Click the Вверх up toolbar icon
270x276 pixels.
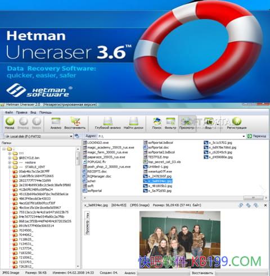37,121
